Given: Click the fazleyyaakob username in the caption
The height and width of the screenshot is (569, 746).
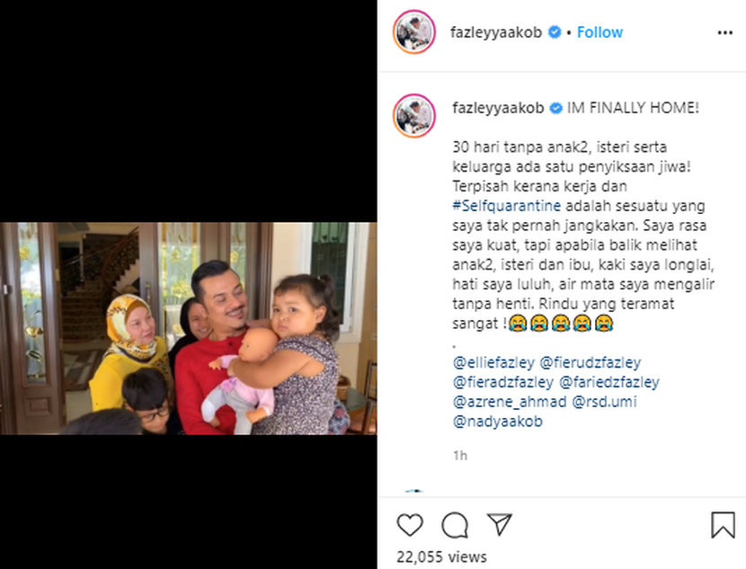Looking at the screenshot, I should coord(498,108).
